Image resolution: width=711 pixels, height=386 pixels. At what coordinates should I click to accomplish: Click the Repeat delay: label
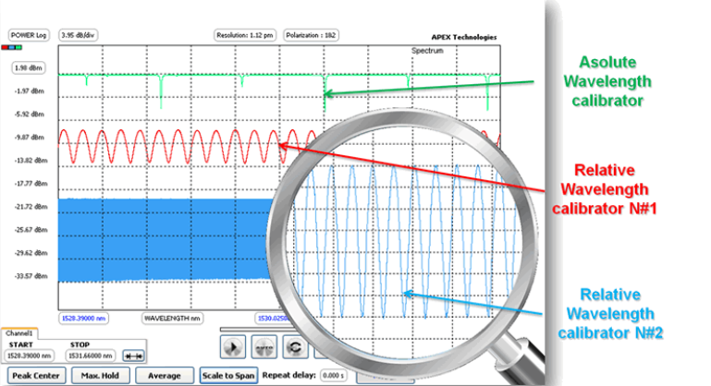pos(288,375)
